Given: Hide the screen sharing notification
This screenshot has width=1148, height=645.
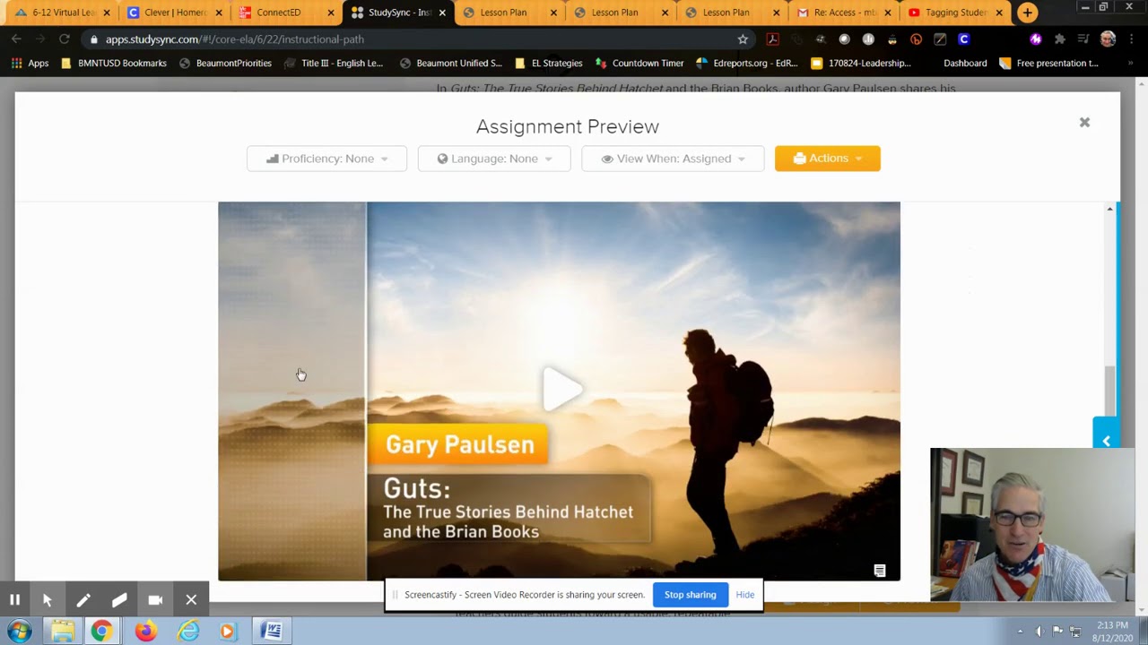Looking at the screenshot, I should [x=745, y=595].
